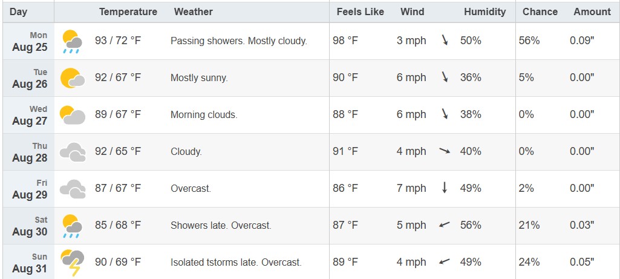Select the Chance column header
Screen dimensions: 620x279
(x=540, y=12)
